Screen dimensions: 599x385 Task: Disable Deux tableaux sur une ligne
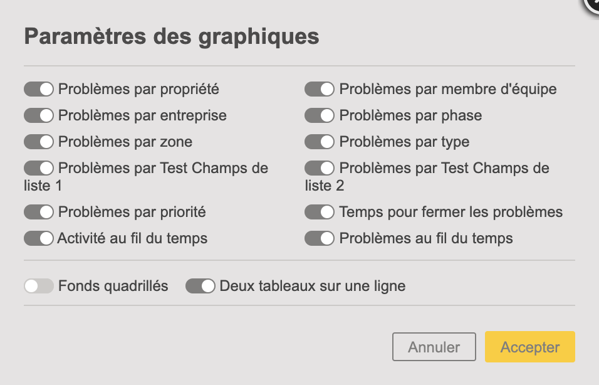pos(200,286)
